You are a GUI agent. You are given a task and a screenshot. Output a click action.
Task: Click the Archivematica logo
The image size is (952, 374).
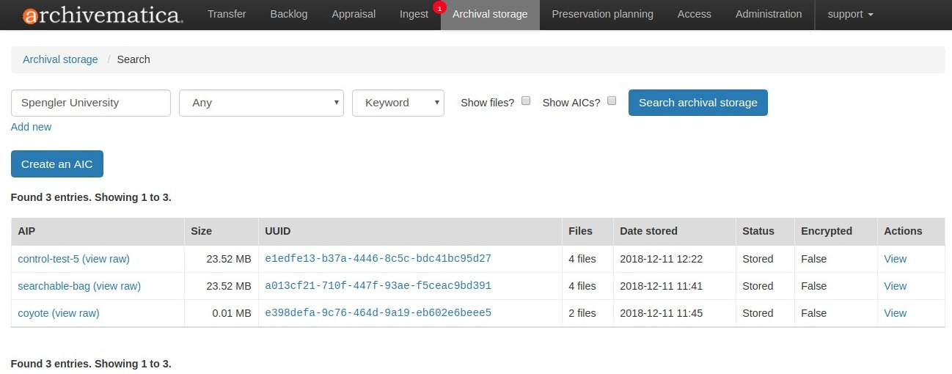point(102,15)
